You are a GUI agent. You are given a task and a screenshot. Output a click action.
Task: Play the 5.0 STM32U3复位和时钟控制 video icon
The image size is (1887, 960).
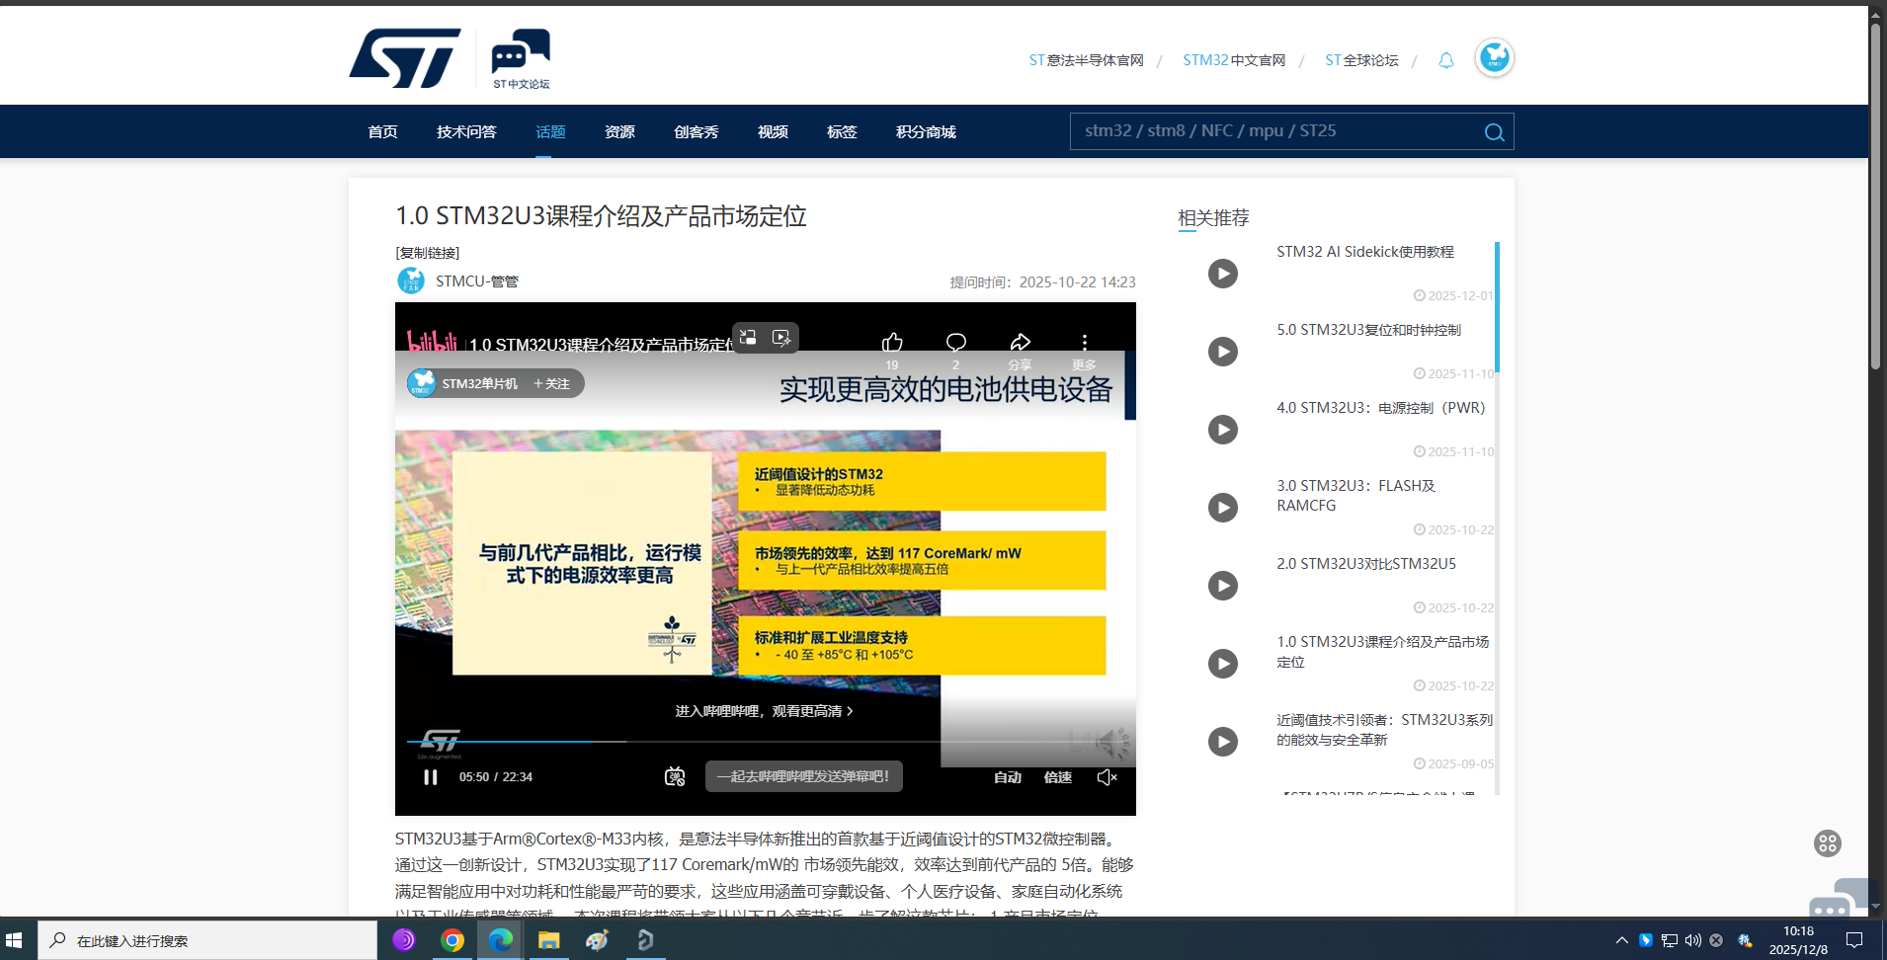1223,352
